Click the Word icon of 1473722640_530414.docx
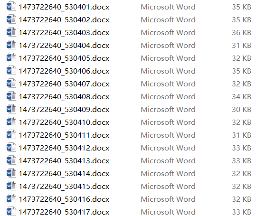The height and width of the screenshot is (216, 256). [11, 173]
